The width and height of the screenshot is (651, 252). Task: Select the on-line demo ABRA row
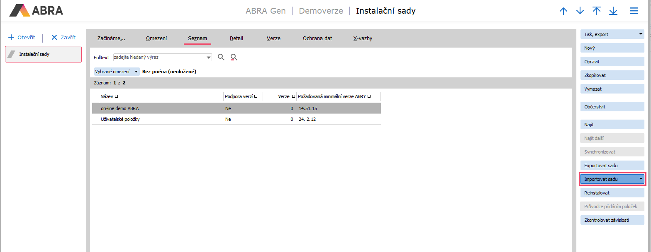pos(236,108)
